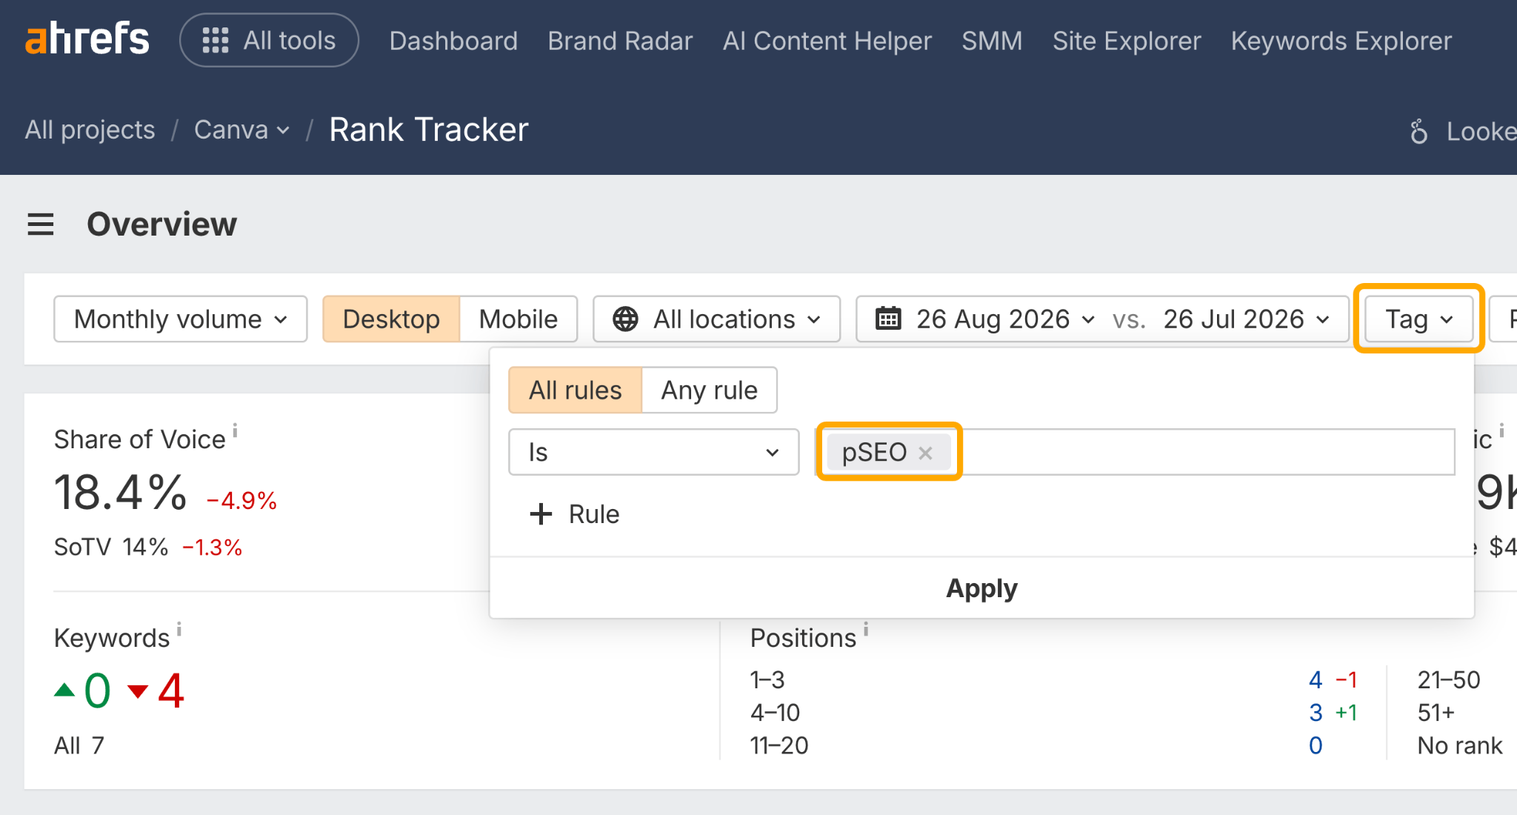
Task: Click the Rank Tracker breadcrumb
Action: click(x=429, y=130)
